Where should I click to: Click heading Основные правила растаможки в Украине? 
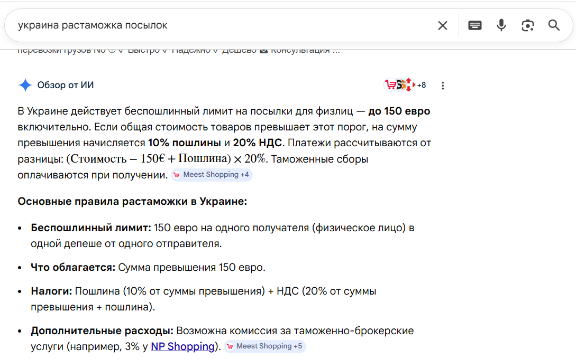(x=132, y=201)
